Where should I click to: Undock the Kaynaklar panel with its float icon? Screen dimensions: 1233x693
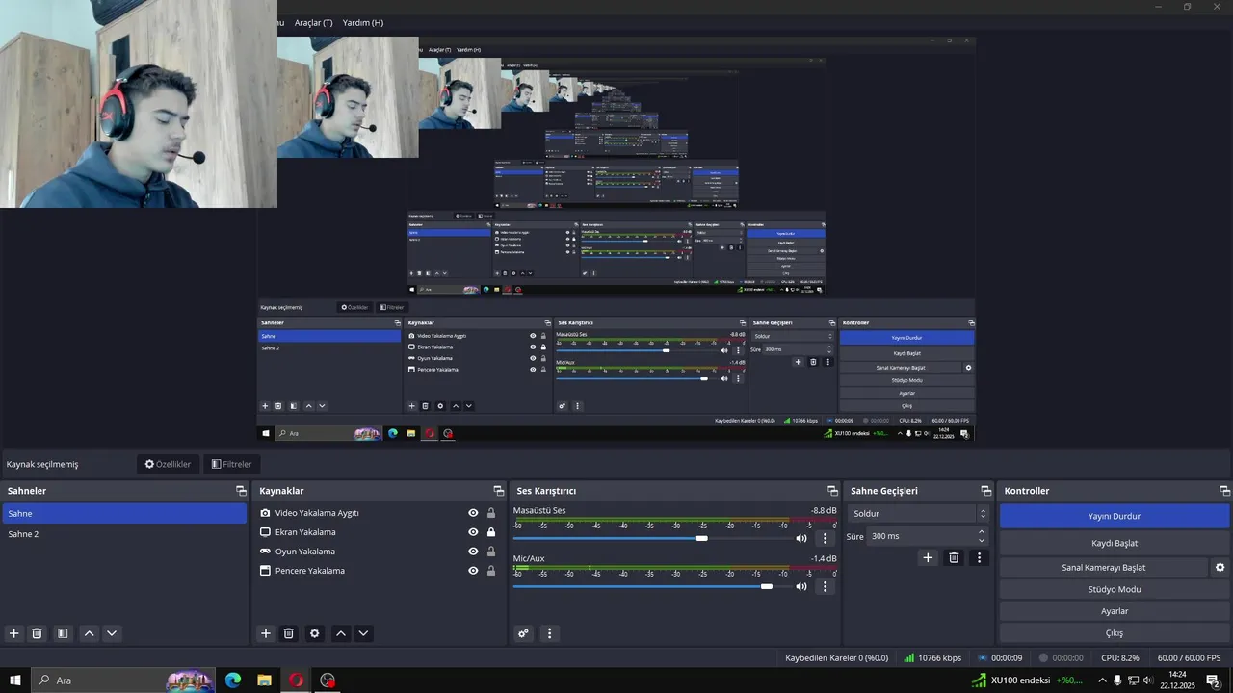498,491
